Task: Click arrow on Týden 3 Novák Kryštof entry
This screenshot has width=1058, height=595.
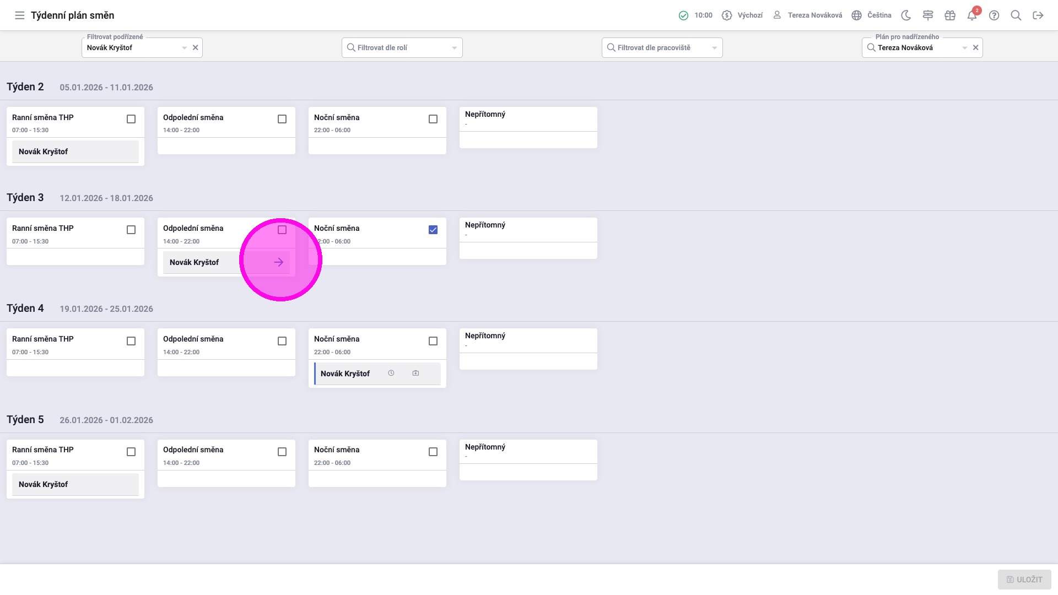Action: (x=279, y=262)
